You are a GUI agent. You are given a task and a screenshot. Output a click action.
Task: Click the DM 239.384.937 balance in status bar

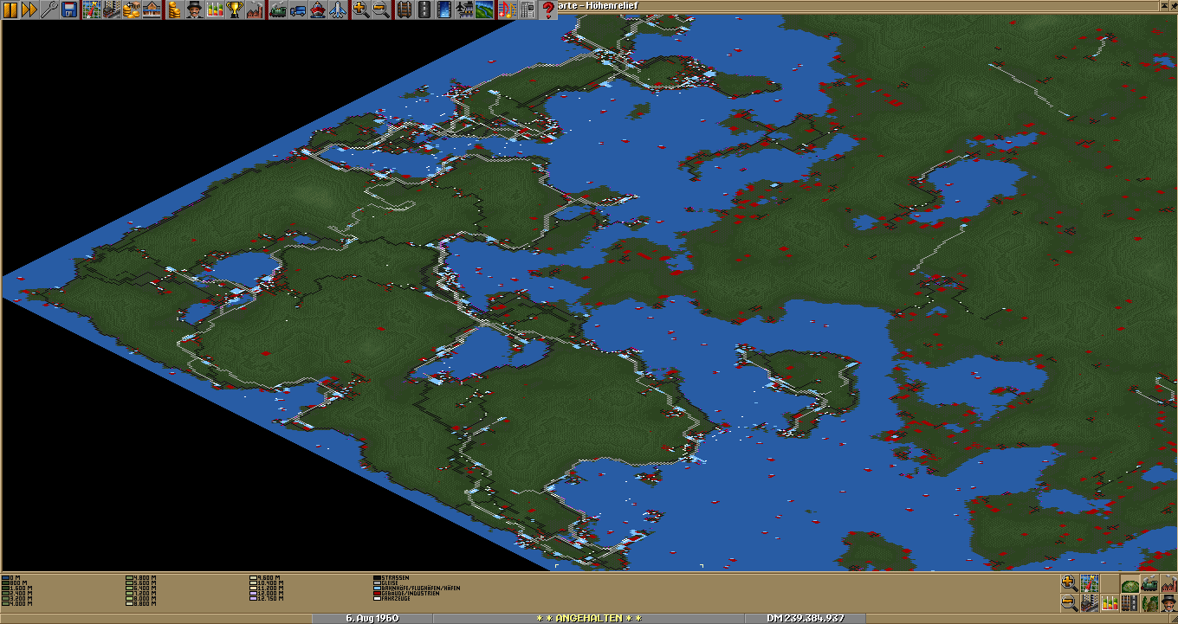tap(805, 618)
